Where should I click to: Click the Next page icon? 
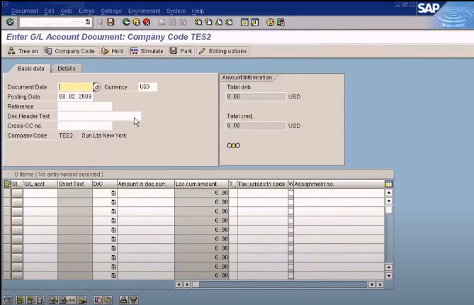(x=218, y=22)
